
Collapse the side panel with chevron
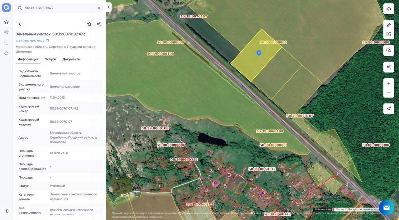coord(108,7)
